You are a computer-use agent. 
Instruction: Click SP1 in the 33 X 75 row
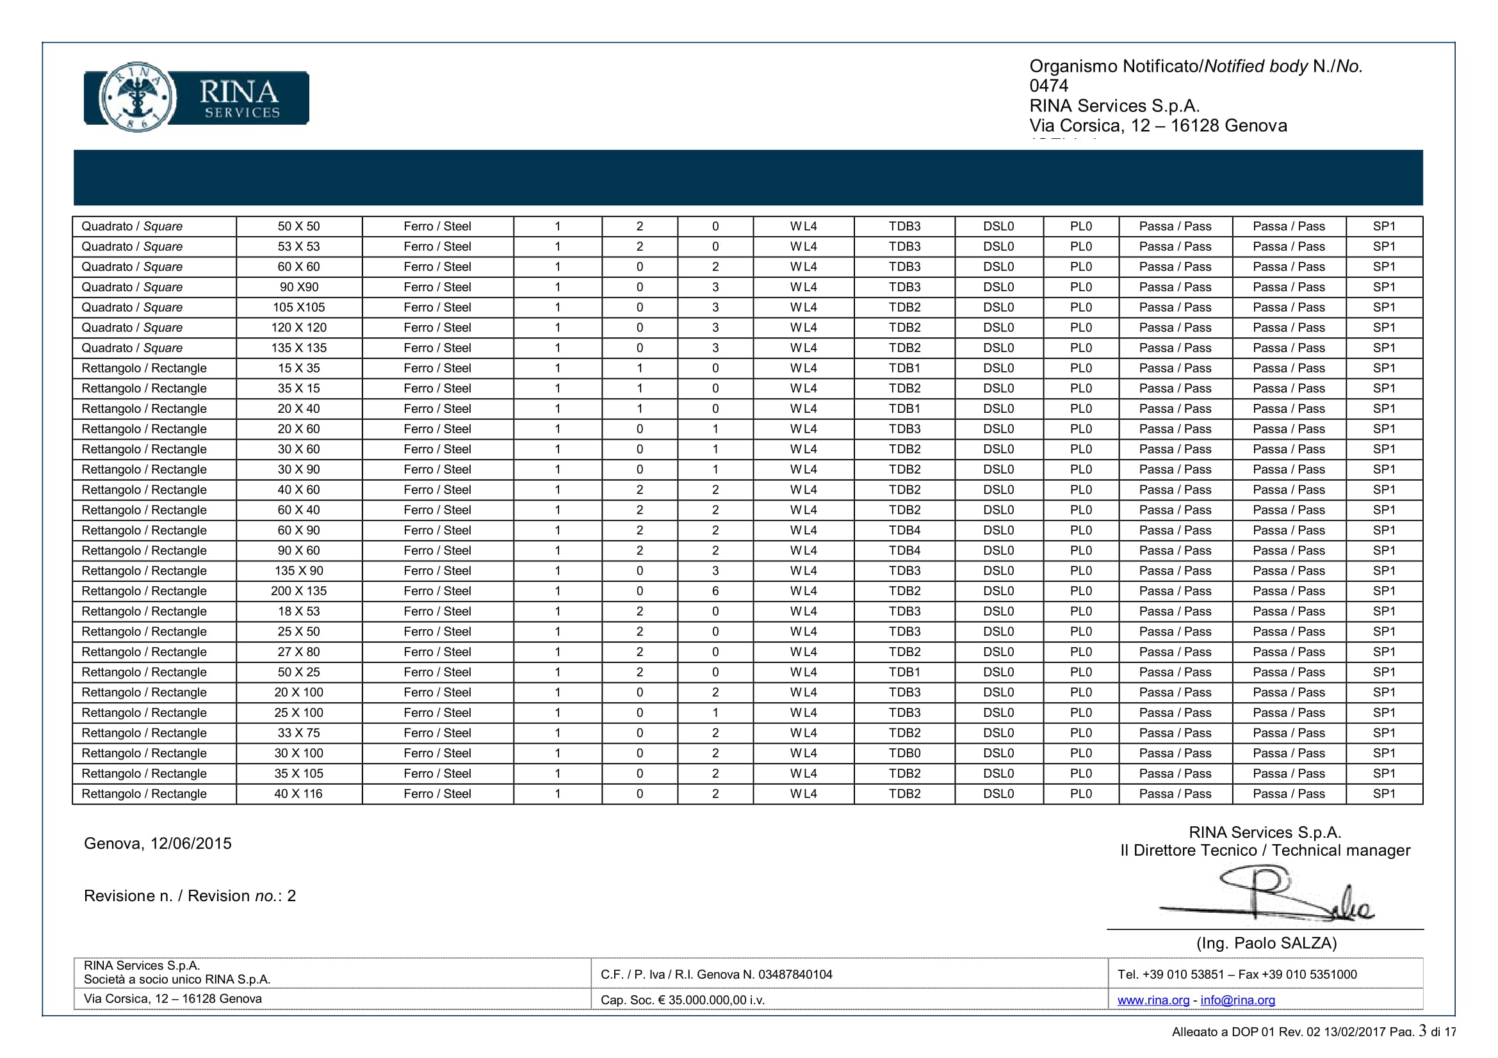[x=1384, y=732]
